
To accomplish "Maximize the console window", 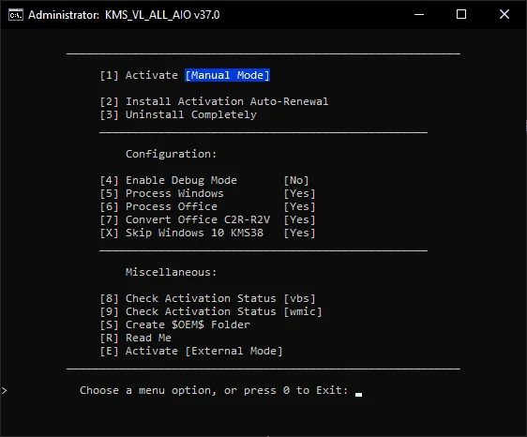I will 461,14.
